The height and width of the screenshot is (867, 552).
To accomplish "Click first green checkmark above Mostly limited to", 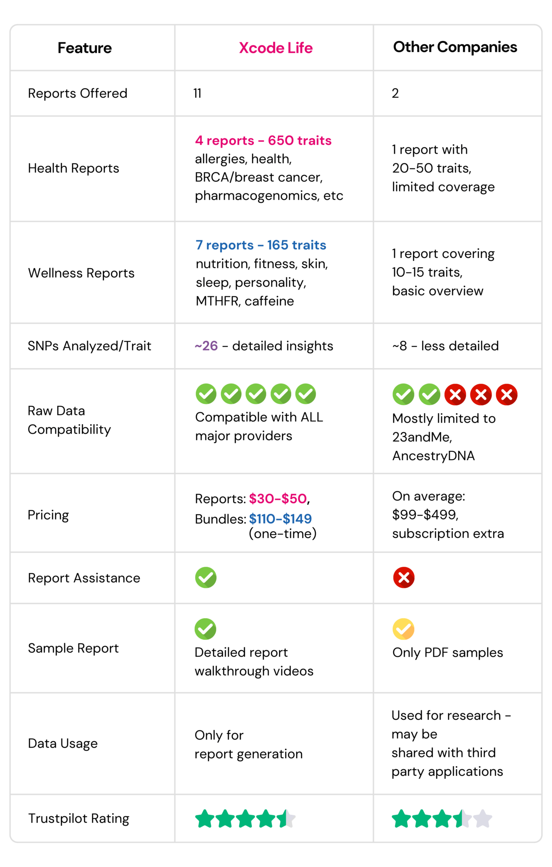I will point(403,395).
